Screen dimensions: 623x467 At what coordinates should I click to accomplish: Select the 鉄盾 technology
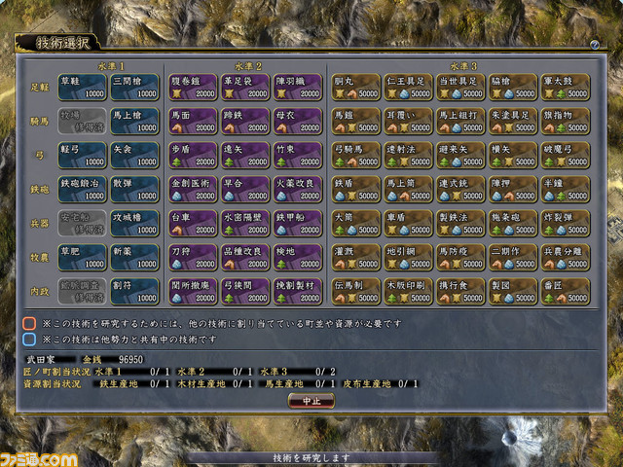coord(355,190)
